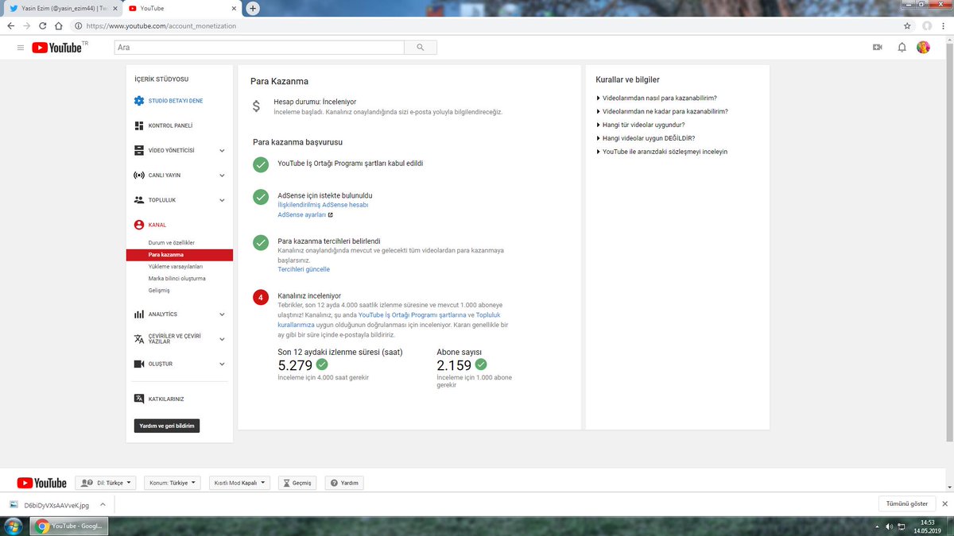The image size is (954, 536).
Task: Open a new browser tab
Action: 253,8
